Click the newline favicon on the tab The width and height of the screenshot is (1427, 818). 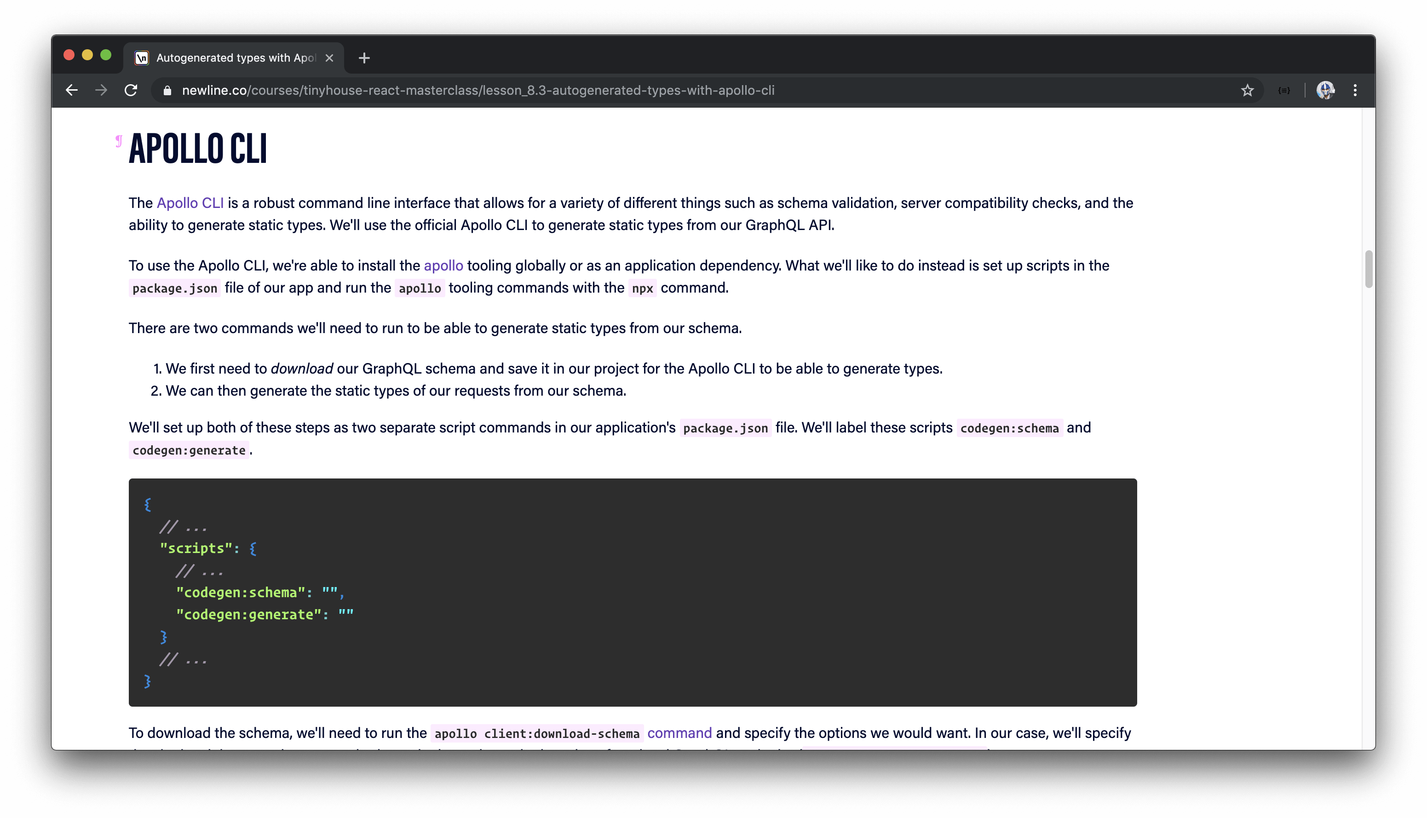(x=142, y=58)
